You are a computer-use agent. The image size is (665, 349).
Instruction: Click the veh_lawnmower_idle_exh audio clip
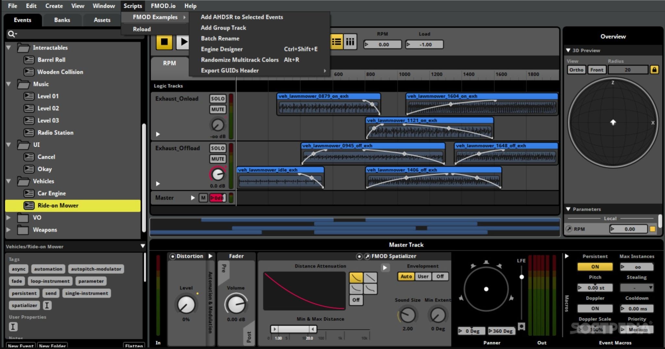(x=281, y=177)
